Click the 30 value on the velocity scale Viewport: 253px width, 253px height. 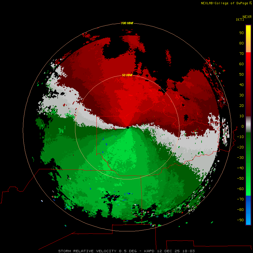(x=241, y=95)
